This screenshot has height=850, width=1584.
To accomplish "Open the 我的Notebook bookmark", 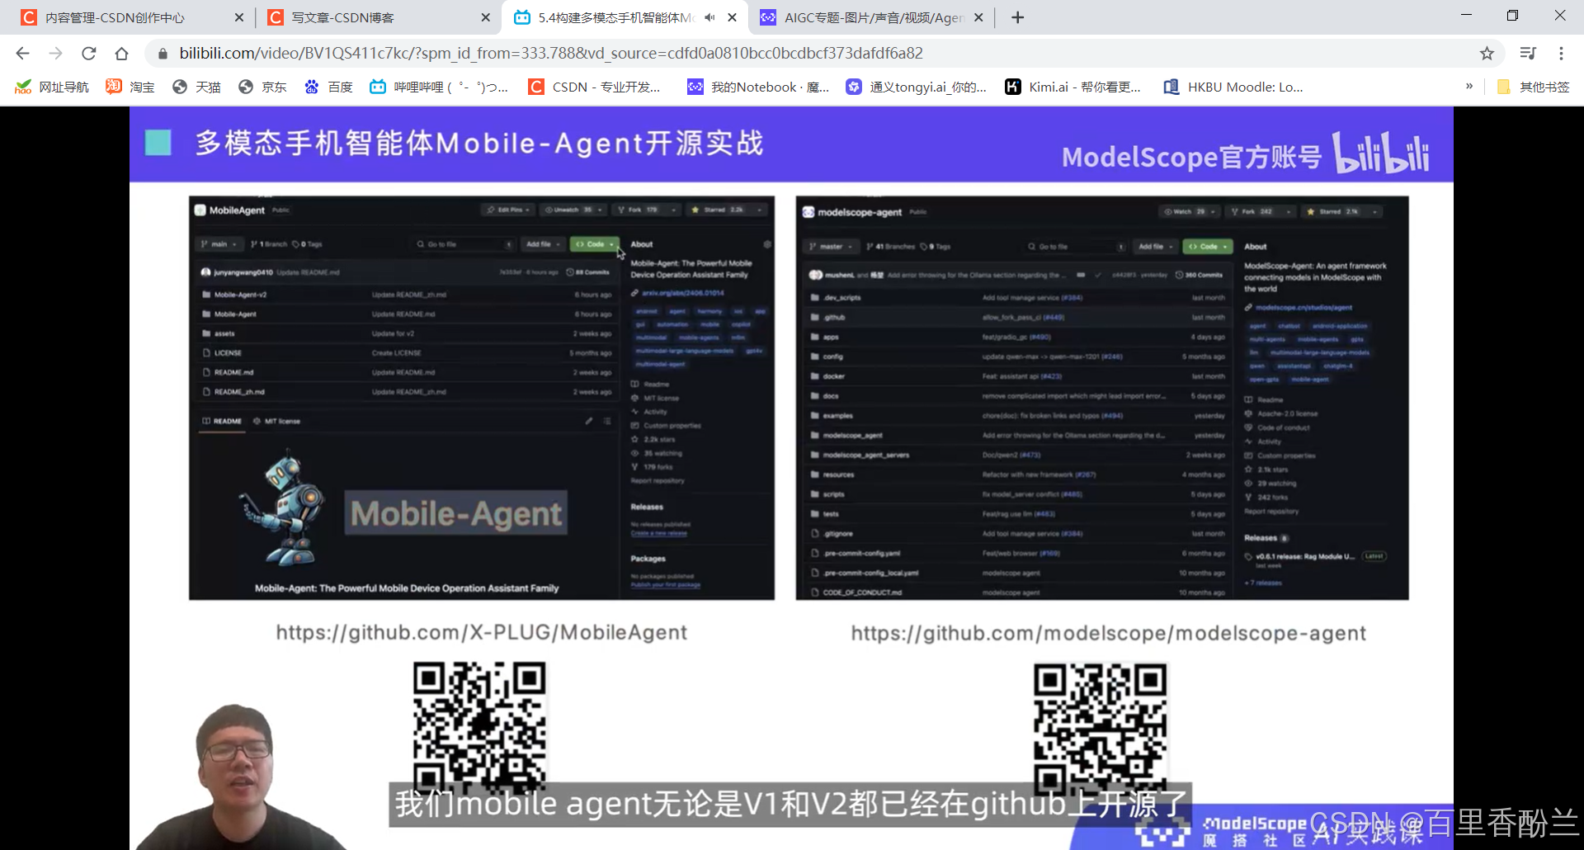I will 758,87.
